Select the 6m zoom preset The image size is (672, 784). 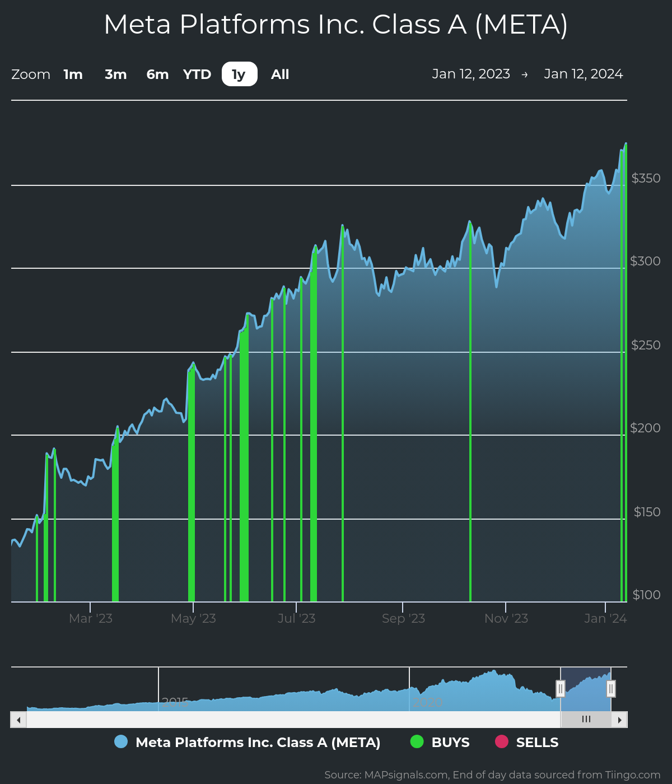[157, 74]
